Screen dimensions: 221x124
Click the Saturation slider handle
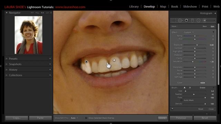coord(193,62)
